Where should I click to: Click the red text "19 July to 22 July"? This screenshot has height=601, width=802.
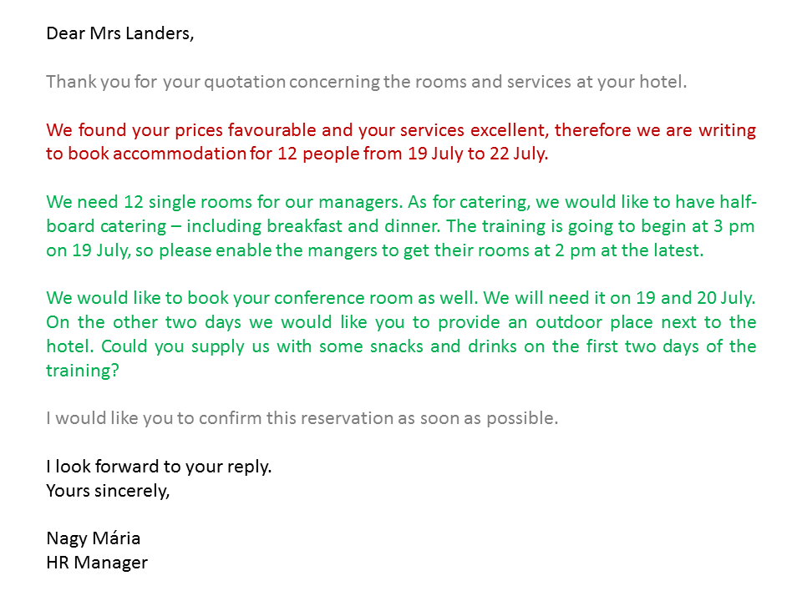pyautogui.click(x=477, y=154)
